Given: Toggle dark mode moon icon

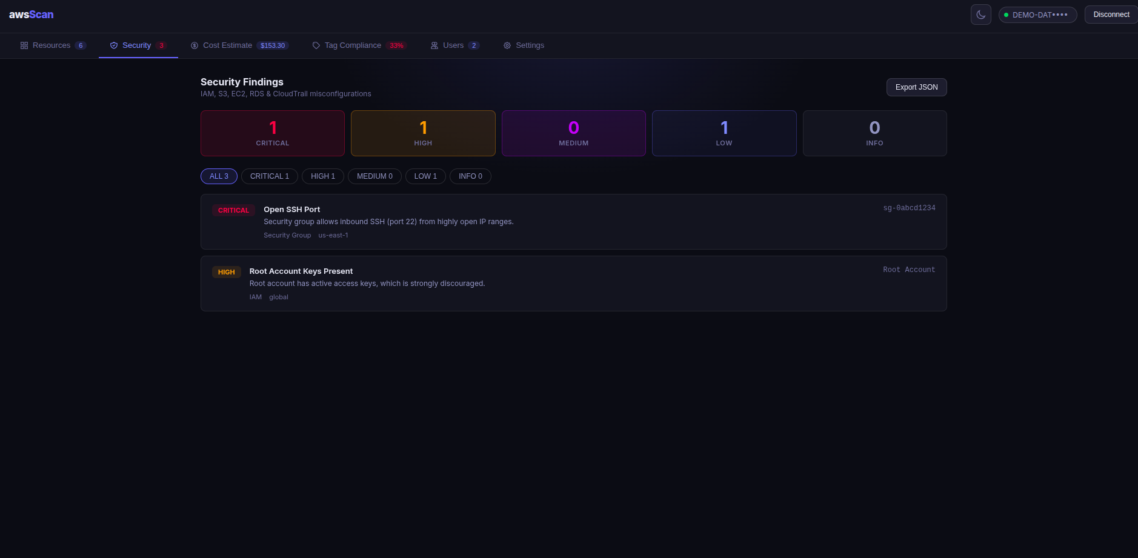Looking at the screenshot, I should click(x=980, y=15).
